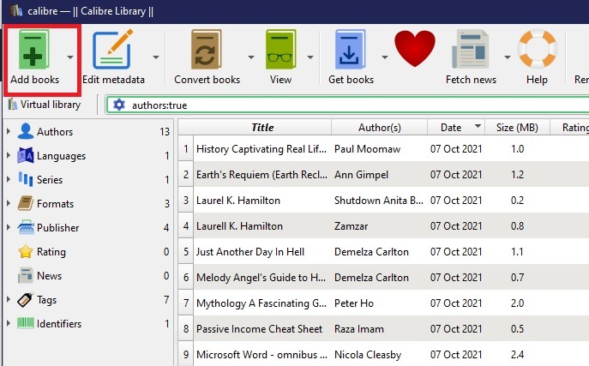Click the Shutdown Anita B... author cell
589x366 pixels.
click(379, 200)
